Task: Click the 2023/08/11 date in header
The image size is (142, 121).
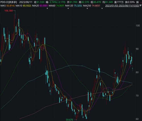Action: (x=26, y=2)
